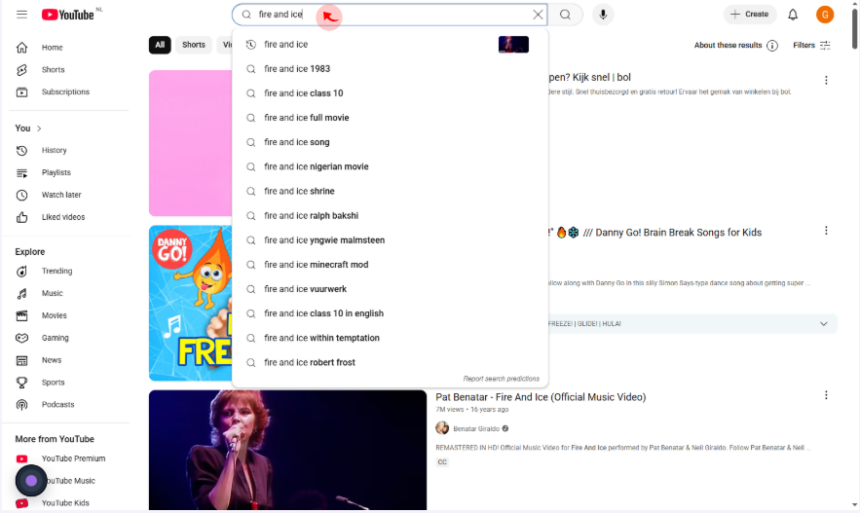Expand the Danny Go chapters chevron
860x513 pixels.
pos(823,324)
